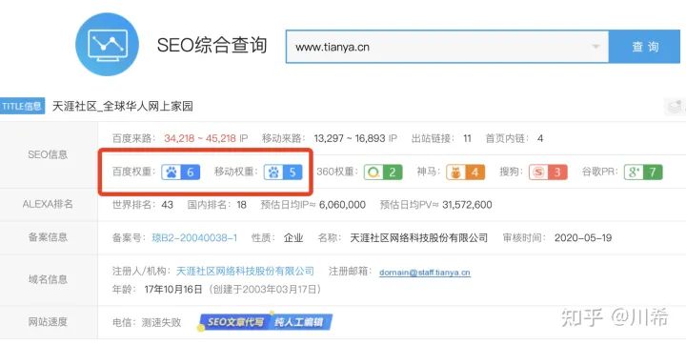Click the 预估日均PV value 31,572,600
The image size is (686, 345).
(x=467, y=205)
